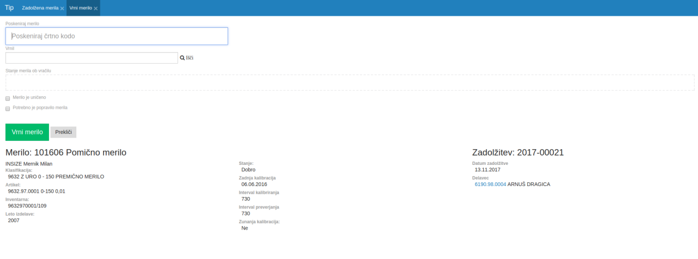Viewport: 698px width, 259px height.
Task: Open the worker link 6190.98.0004
Action: (490, 184)
